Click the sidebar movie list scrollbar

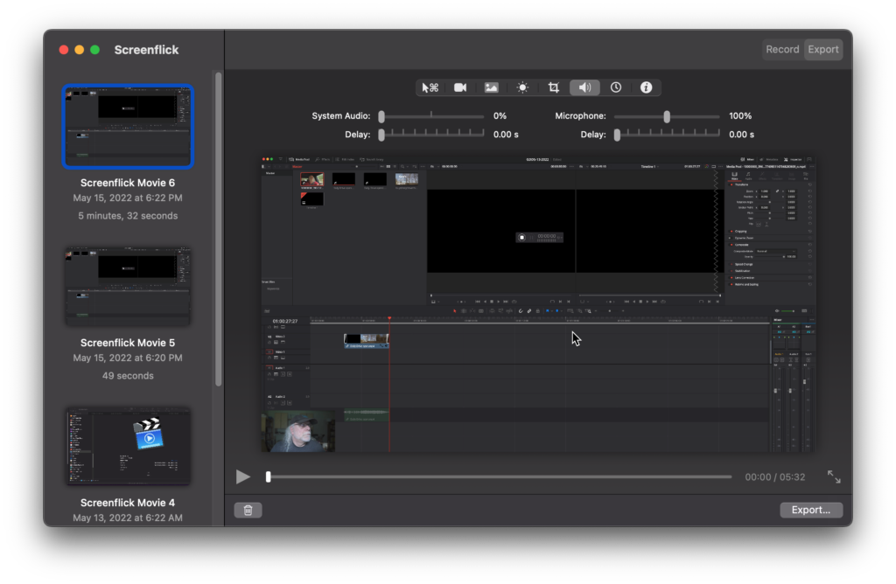tap(218, 229)
